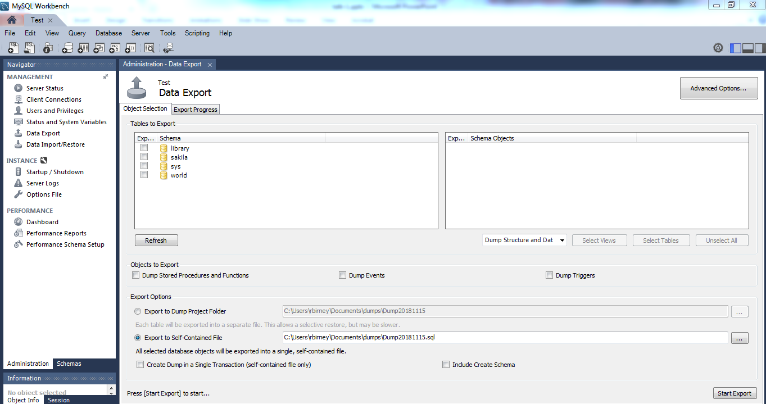Image resolution: width=766 pixels, height=404 pixels.
Task: Collapse the Management section corner icon
Action: 106,76
